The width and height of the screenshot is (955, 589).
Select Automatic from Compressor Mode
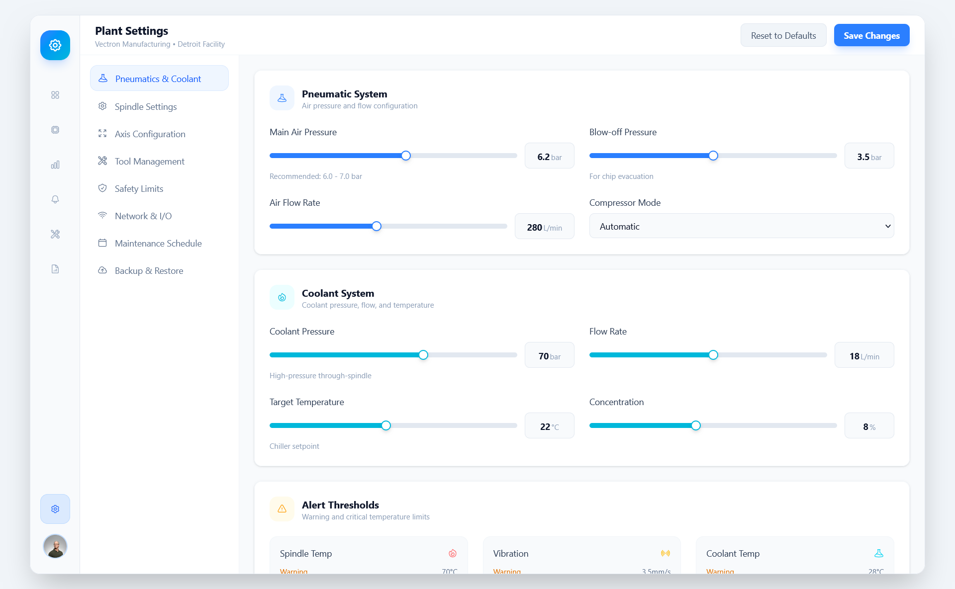[x=742, y=226]
